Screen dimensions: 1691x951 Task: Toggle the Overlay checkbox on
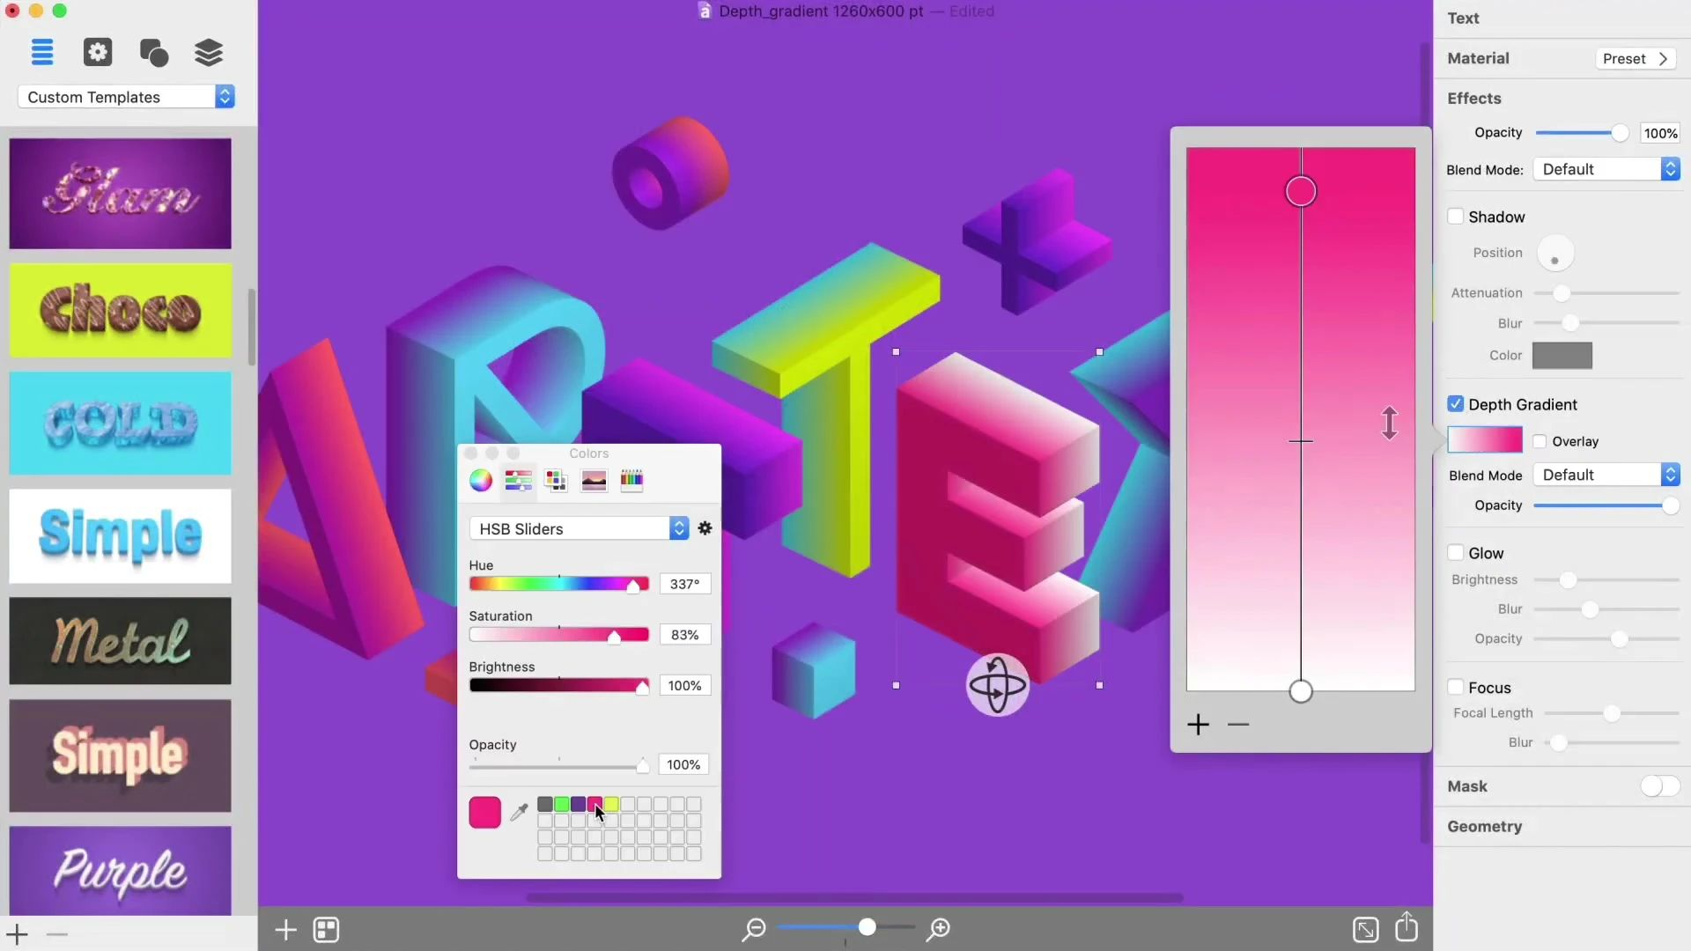(x=1540, y=440)
